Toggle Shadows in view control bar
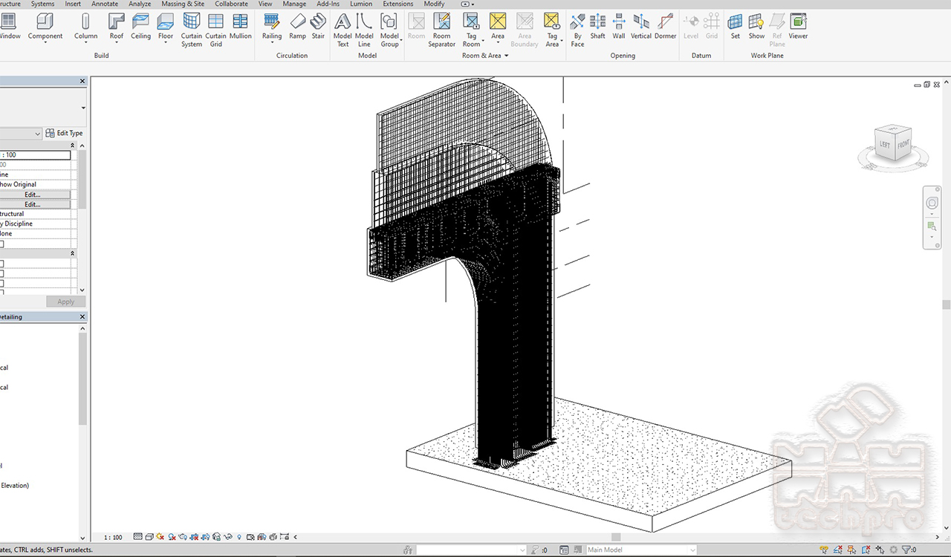Screen dimensions: 951x557 [172, 536]
